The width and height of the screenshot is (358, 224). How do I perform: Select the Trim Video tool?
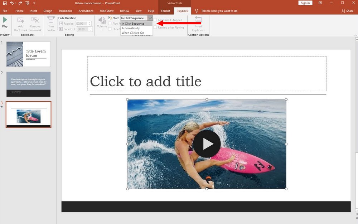[x=50, y=23]
